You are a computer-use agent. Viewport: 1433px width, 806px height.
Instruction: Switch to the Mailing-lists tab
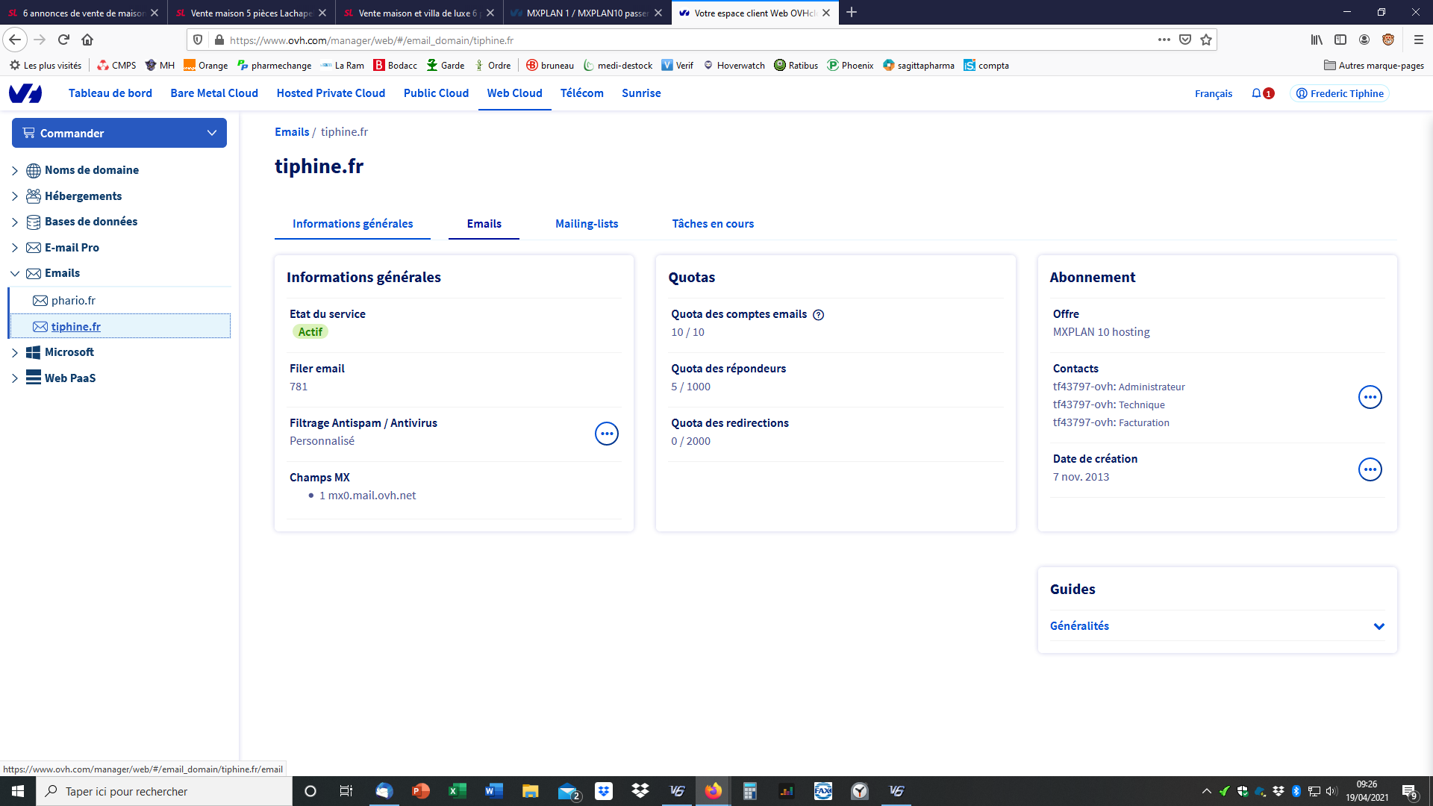click(x=586, y=224)
